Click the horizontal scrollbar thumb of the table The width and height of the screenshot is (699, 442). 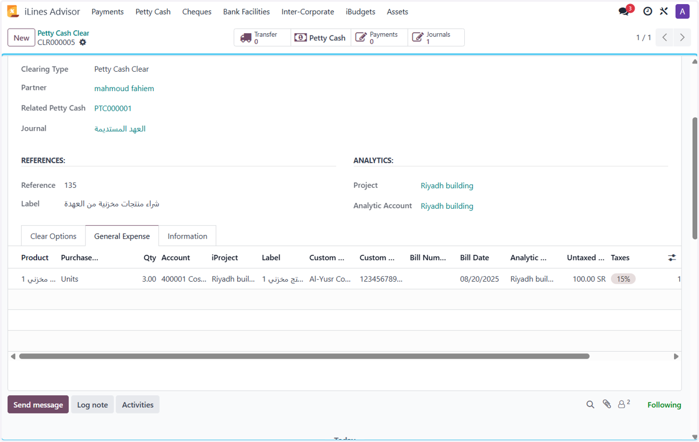pos(304,356)
